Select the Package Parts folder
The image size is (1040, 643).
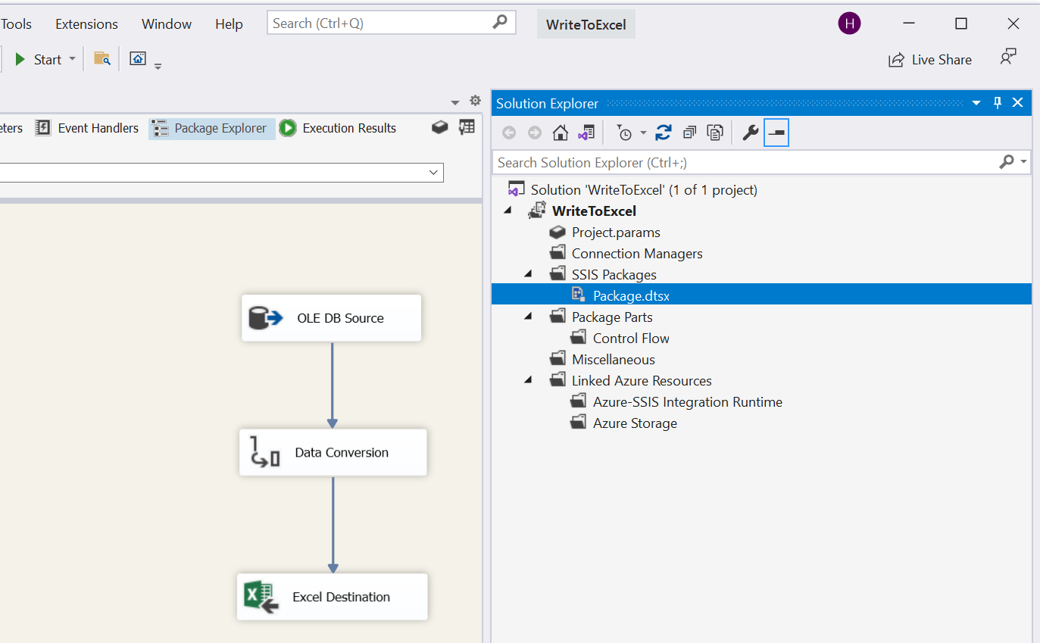click(612, 317)
